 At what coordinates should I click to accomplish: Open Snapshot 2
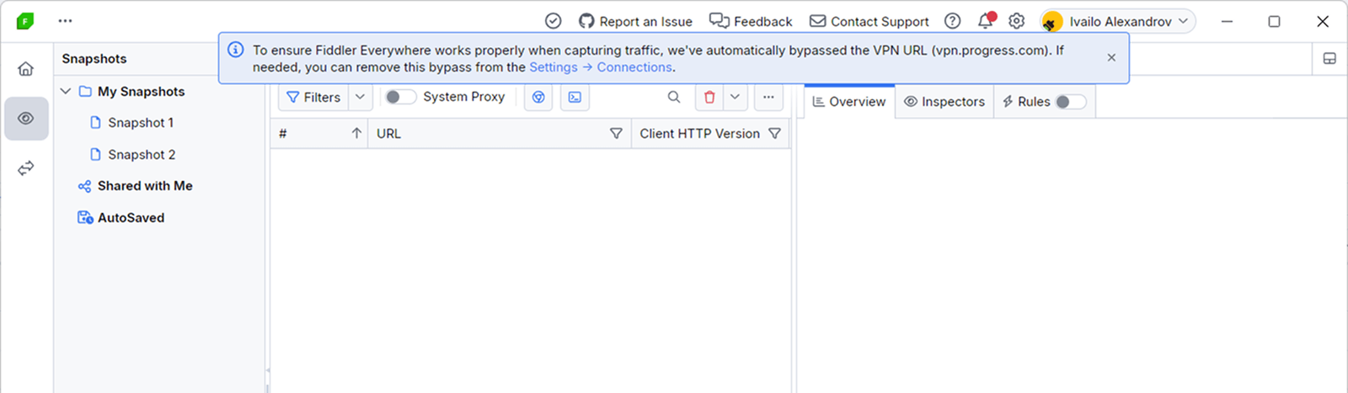point(142,155)
